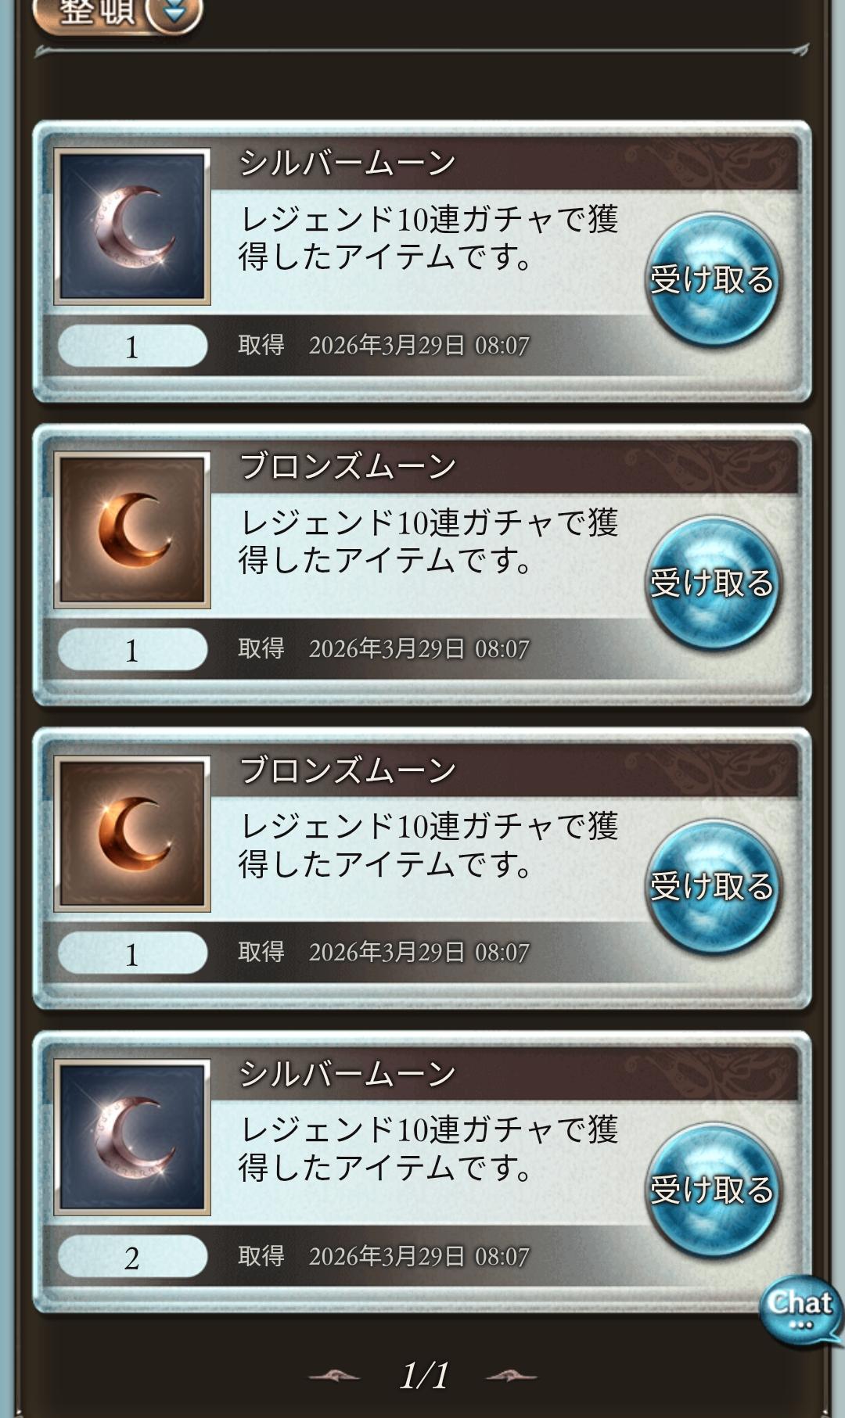Tap the description text of bottom シルバームーン
The height and width of the screenshot is (1418, 845).
coord(429,1148)
